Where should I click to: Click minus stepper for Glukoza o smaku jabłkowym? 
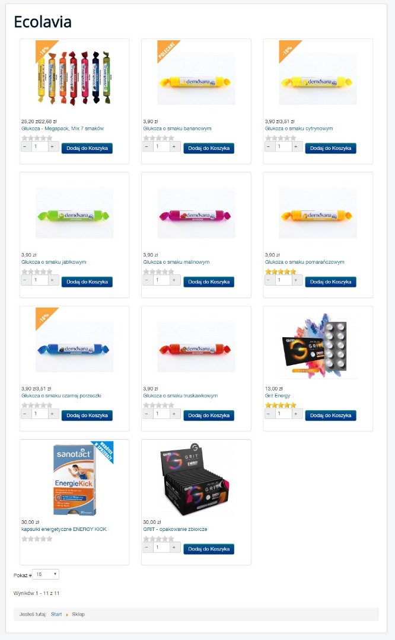click(x=26, y=280)
